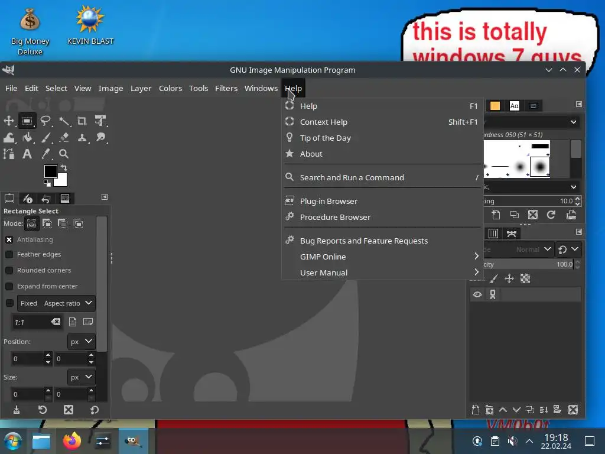Save tool preset icon in Tool Options
This screenshot has width=605, height=454.
(x=16, y=410)
